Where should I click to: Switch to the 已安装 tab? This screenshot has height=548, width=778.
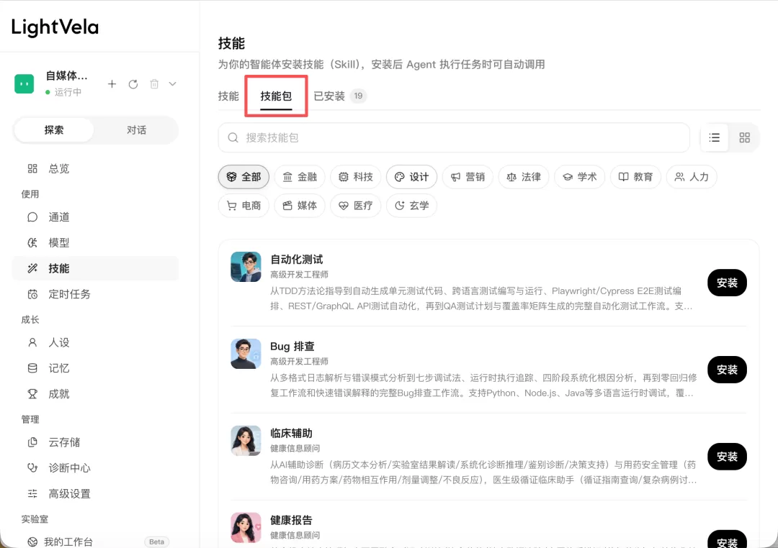tap(340, 96)
